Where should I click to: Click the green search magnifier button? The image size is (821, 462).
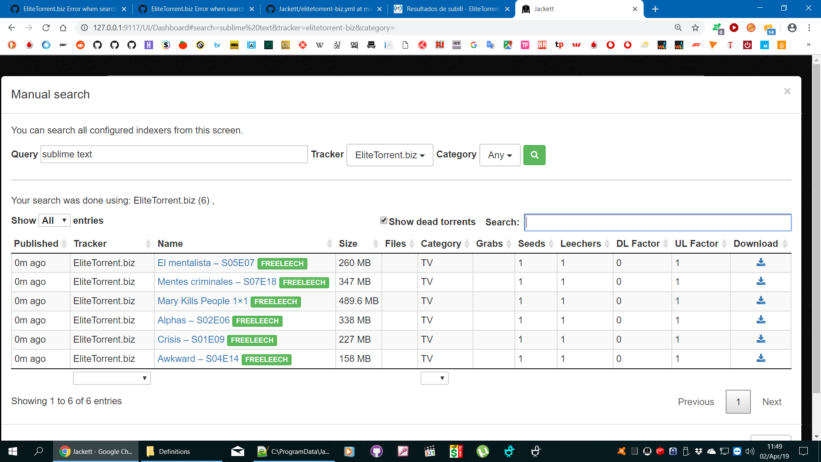pos(534,155)
